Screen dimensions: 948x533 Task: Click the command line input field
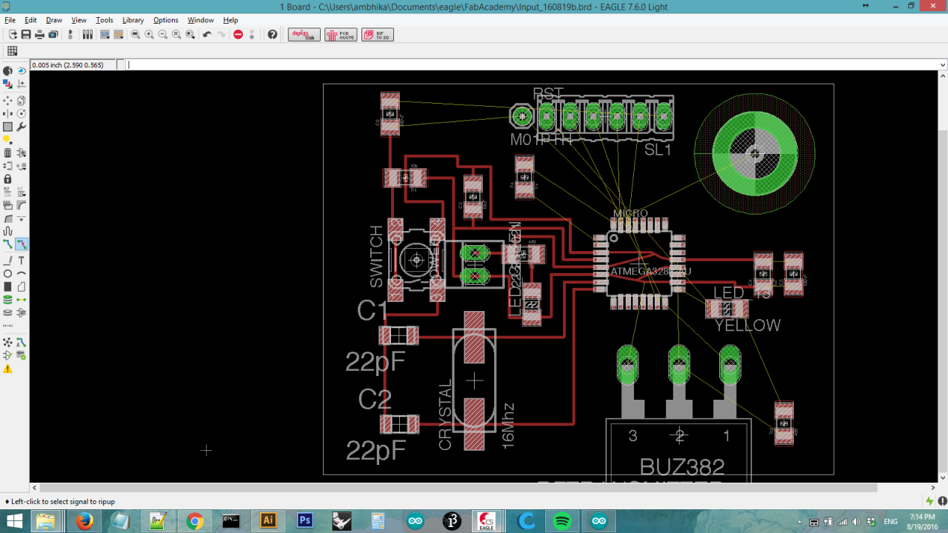click(532, 65)
